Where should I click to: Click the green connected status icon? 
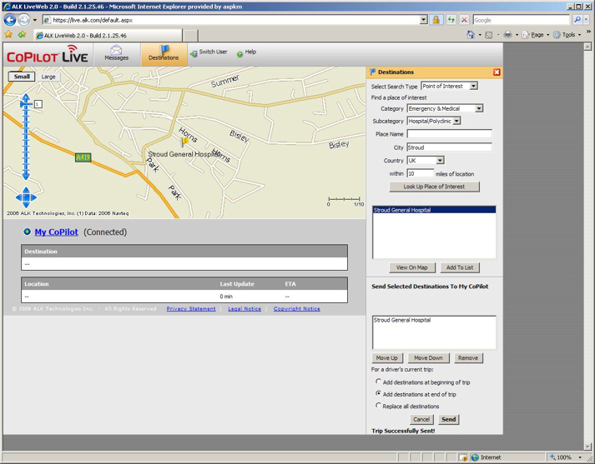(27, 232)
